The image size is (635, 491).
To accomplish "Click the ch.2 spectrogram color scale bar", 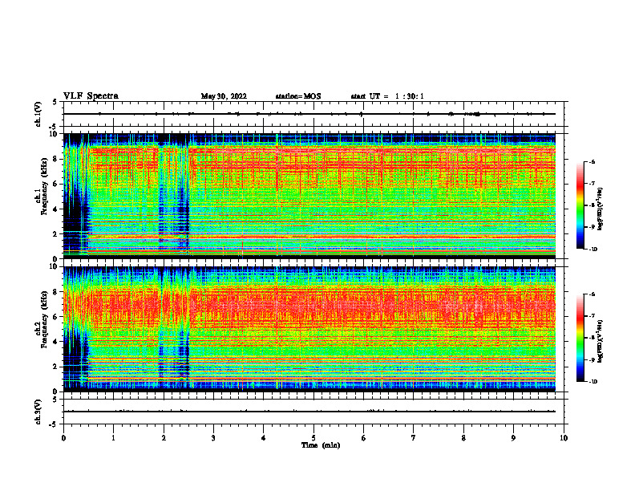I will 580,338.
